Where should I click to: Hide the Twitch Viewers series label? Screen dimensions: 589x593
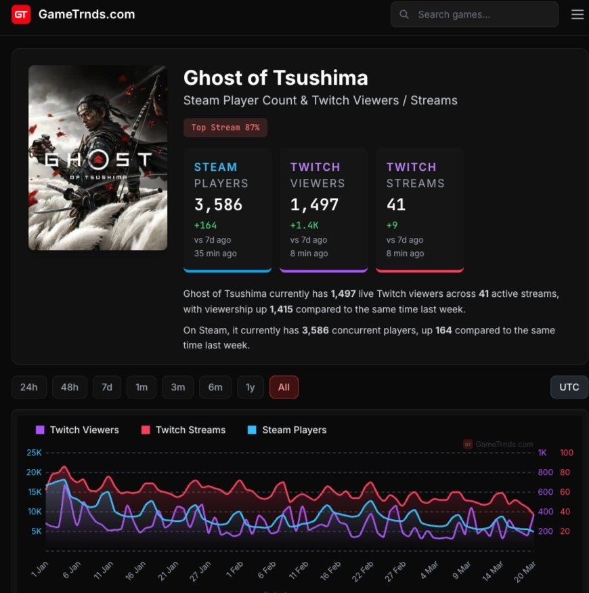tap(84, 430)
